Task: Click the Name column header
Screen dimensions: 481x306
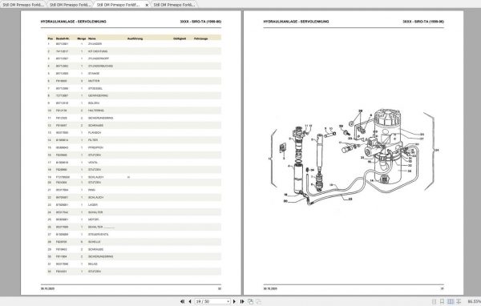Action: [92, 38]
